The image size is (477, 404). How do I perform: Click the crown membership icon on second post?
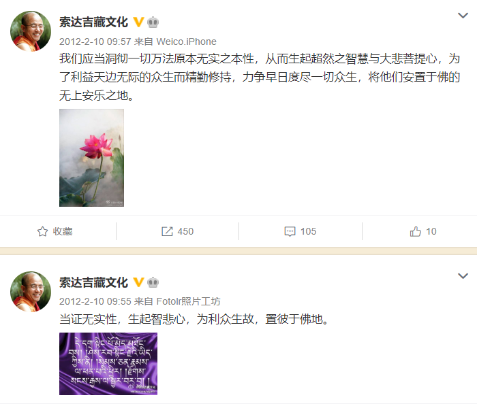point(153,282)
